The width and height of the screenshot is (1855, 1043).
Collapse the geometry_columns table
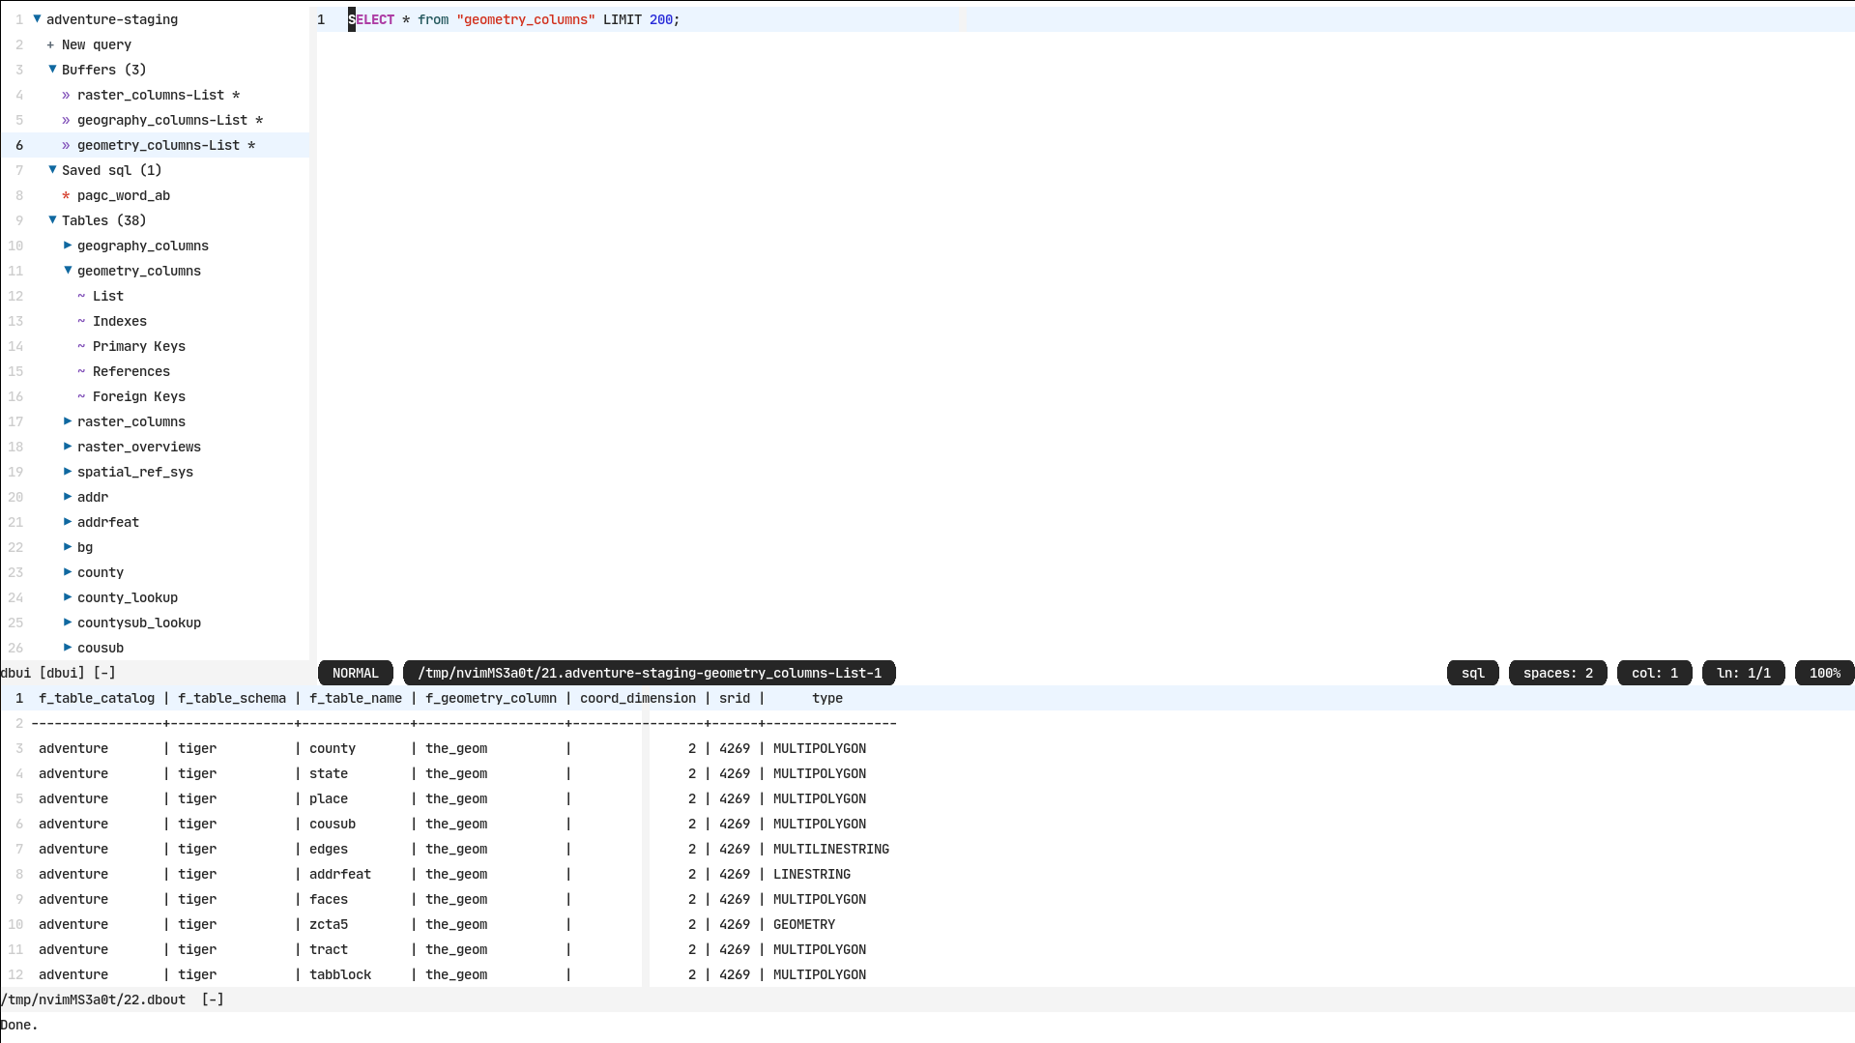pos(138,271)
